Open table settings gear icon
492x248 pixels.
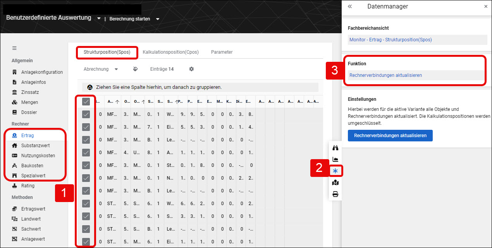pyautogui.click(x=191, y=69)
